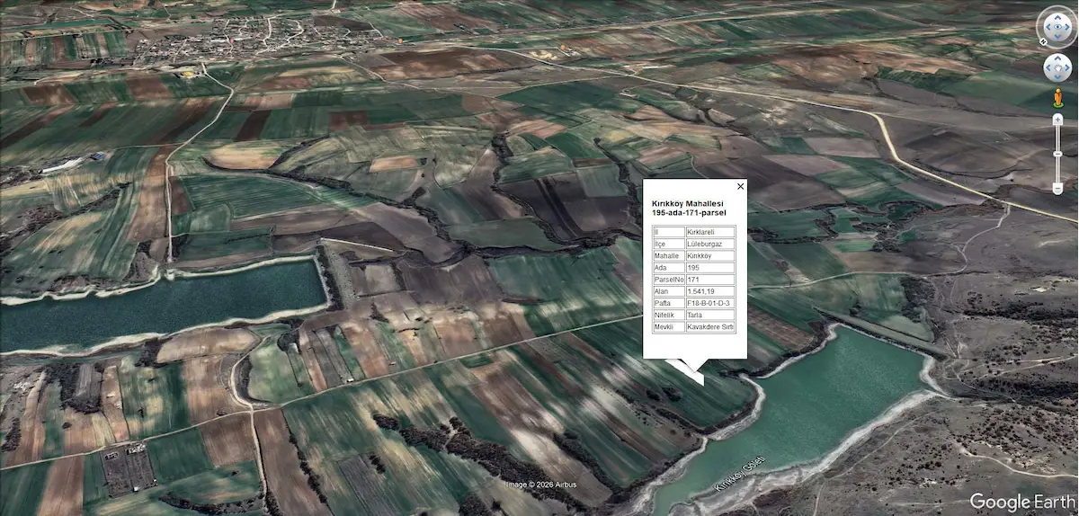Click the 'Pafta' label cell

coord(668,304)
